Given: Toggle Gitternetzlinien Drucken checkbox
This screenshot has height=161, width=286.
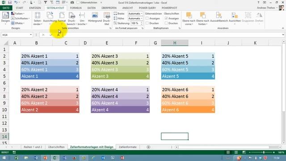Looking at the screenshot, I should click(x=147, y=23).
